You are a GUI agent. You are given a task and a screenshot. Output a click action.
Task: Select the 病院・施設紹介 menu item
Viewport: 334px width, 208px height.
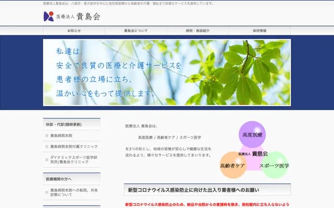coord(198,31)
